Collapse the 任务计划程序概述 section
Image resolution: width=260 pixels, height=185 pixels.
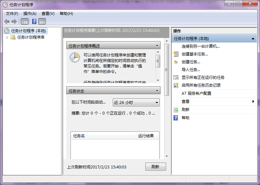click(x=157, y=45)
